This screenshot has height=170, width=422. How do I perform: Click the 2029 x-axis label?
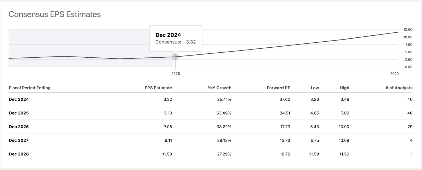[x=394, y=74]
